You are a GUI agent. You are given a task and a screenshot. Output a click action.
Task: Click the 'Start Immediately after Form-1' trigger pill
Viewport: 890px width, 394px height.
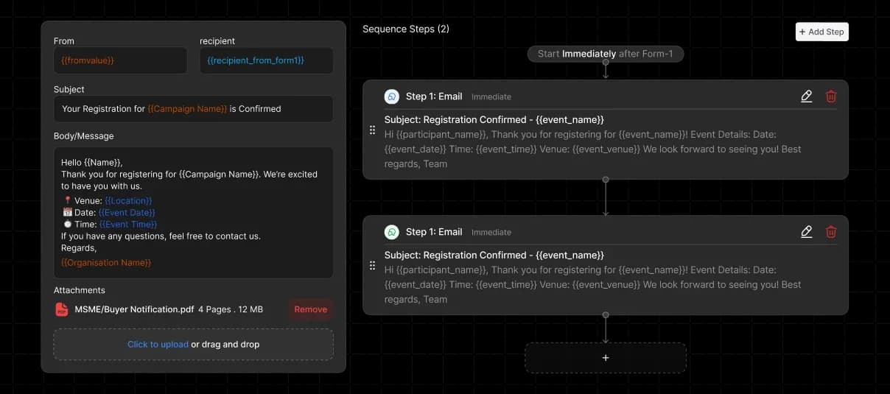606,54
